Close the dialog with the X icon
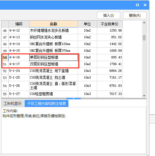This screenshot has height=156, width=155. (x=145, y=5)
